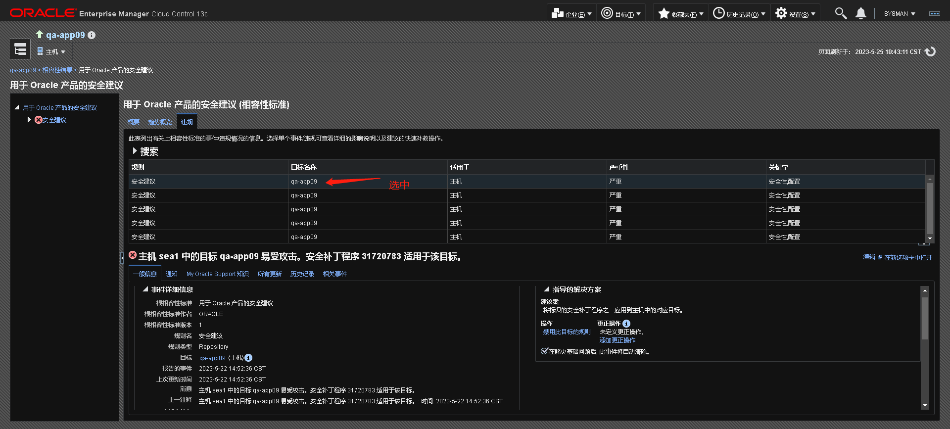Image resolution: width=950 pixels, height=429 pixels.
Task: Click the 禁用此目标的规则 link
Action: click(x=567, y=332)
